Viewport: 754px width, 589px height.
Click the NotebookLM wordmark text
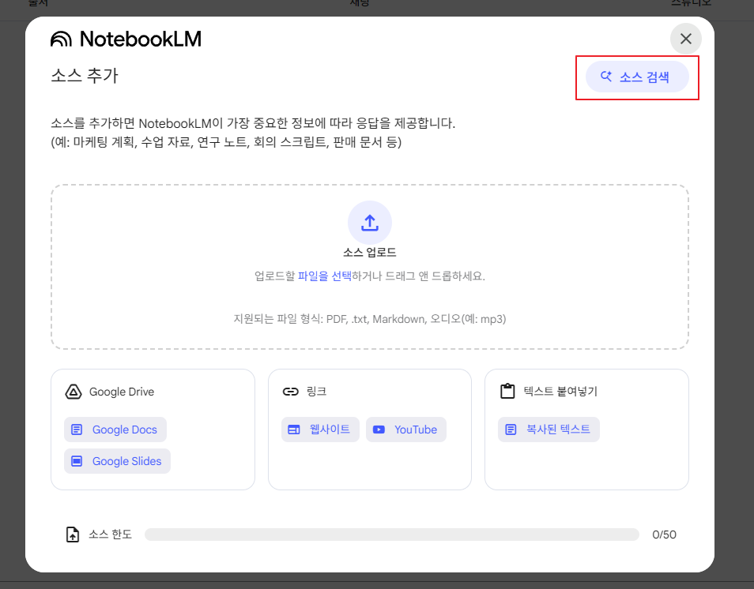coord(141,39)
